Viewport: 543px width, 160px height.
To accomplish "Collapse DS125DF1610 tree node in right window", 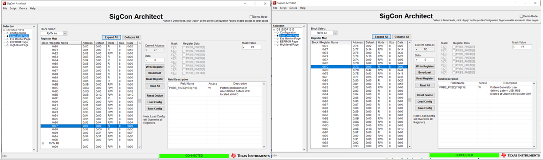I will pos(274,29).
